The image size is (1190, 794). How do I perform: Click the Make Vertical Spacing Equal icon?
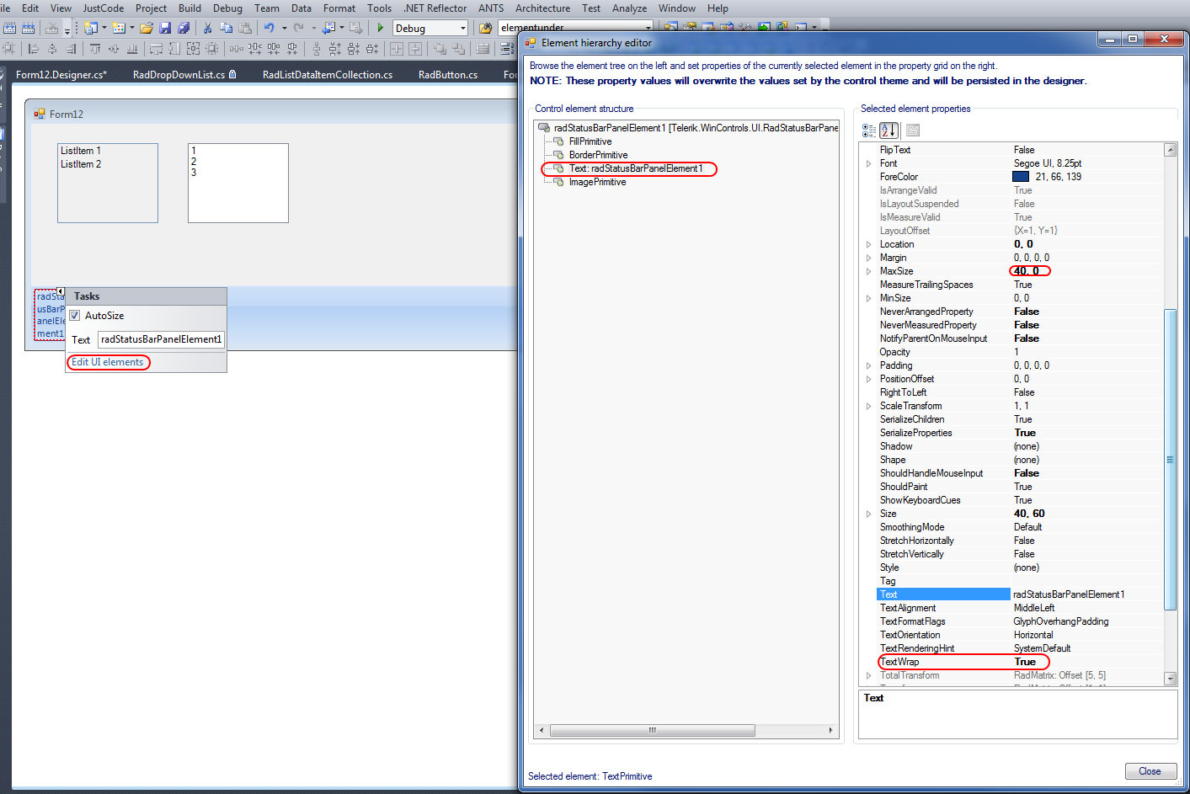tap(317, 49)
